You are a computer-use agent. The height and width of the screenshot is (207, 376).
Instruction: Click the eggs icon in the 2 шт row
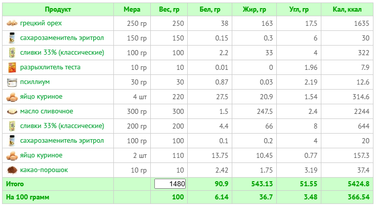tap(12, 155)
